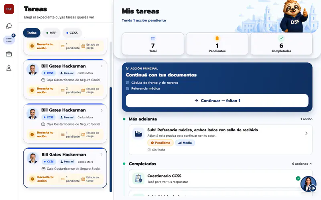The image size is (321, 200).
Task: Click Elegí el expediente cuyas tareas querés ver
Action: (59, 17)
